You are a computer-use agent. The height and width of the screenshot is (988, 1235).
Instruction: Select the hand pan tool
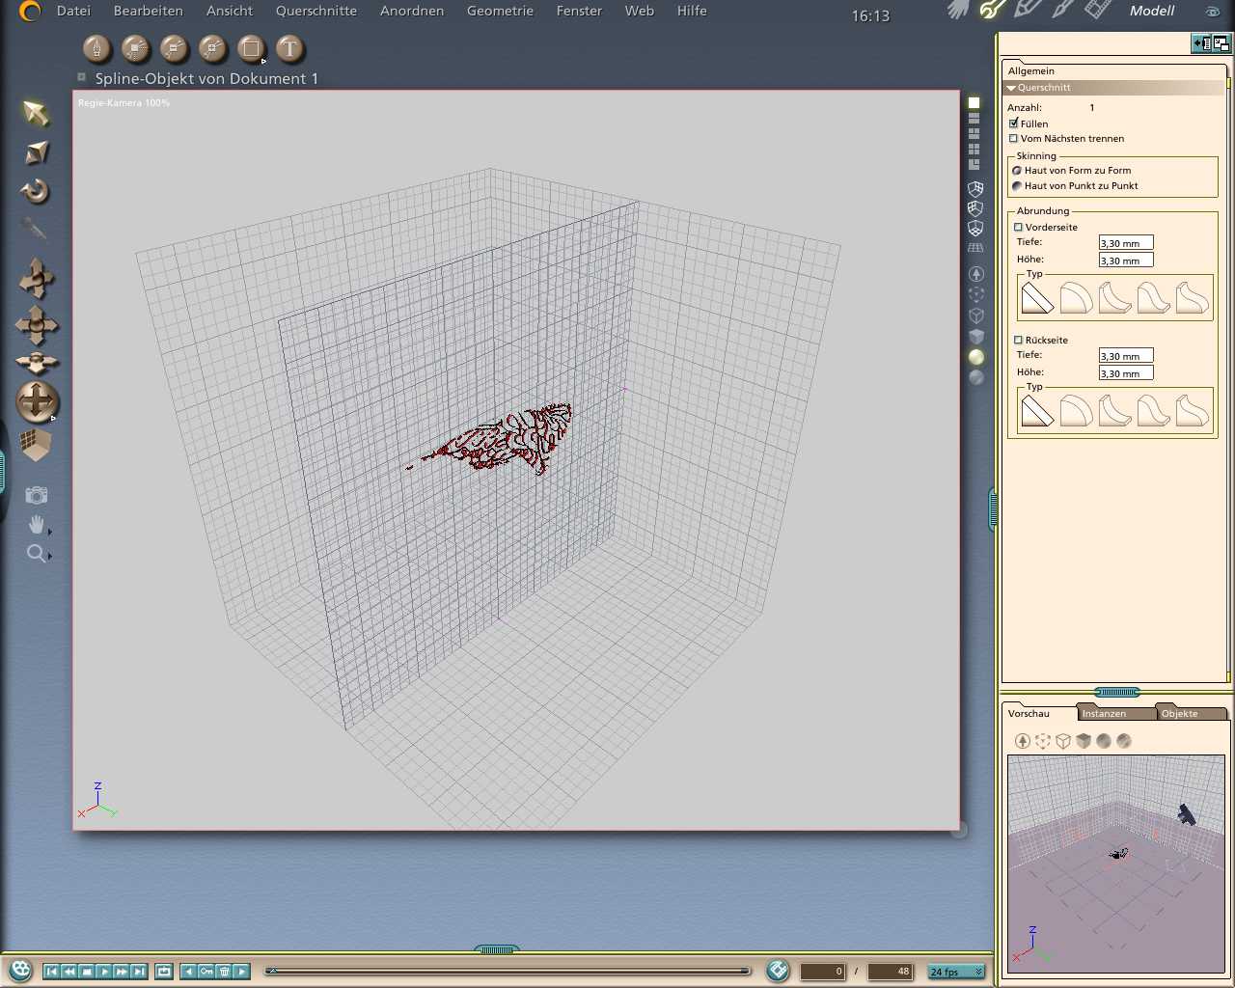click(36, 524)
